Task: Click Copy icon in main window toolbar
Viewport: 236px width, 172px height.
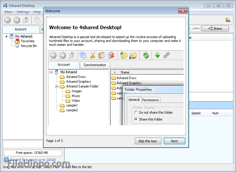Action: tap(37, 20)
